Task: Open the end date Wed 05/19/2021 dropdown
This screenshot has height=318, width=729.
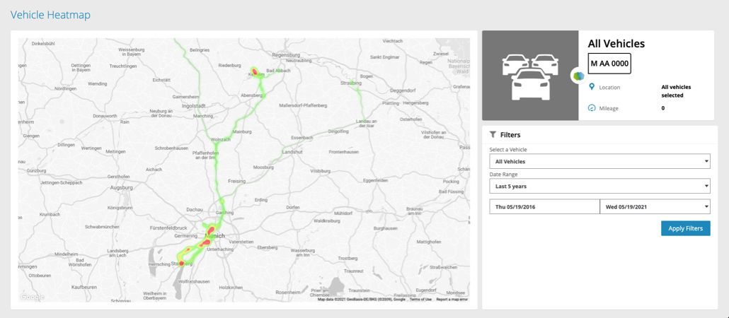Action: click(655, 206)
